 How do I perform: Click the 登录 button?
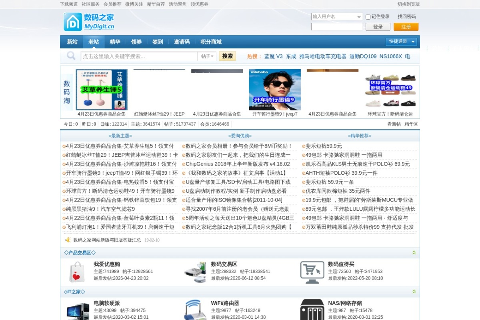coord(378,27)
